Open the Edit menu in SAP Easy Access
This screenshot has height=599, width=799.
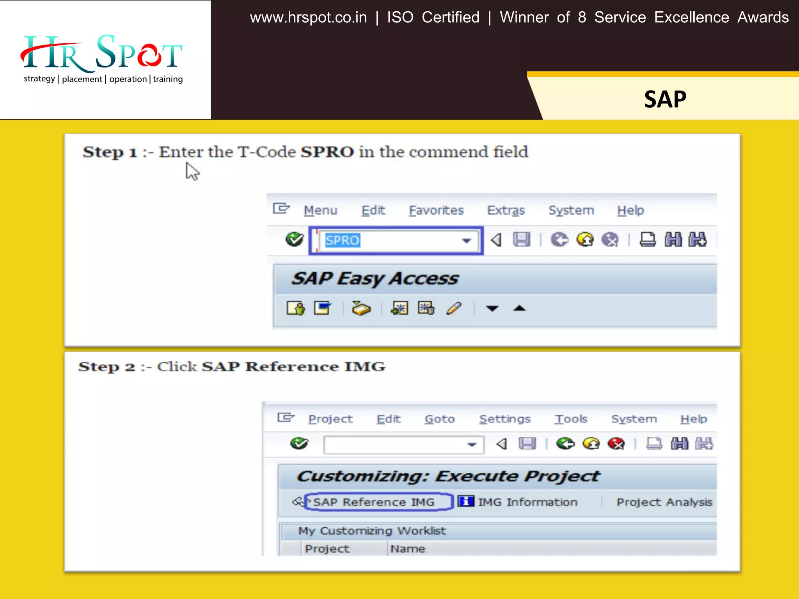click(373, 210)
